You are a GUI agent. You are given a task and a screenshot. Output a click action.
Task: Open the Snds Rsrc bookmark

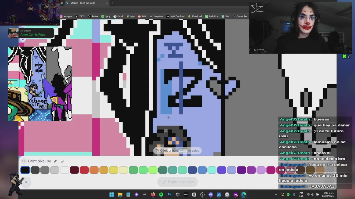pos(212,16)
